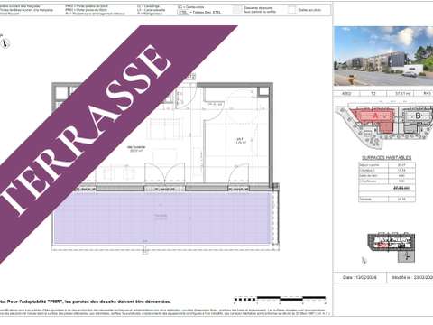Click the purple terrace area on plan
This screenshot has height=325, width=433.
click(x=162, y=218)
